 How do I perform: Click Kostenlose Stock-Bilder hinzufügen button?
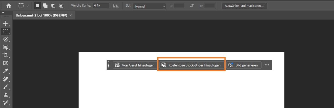coord(191,65)
